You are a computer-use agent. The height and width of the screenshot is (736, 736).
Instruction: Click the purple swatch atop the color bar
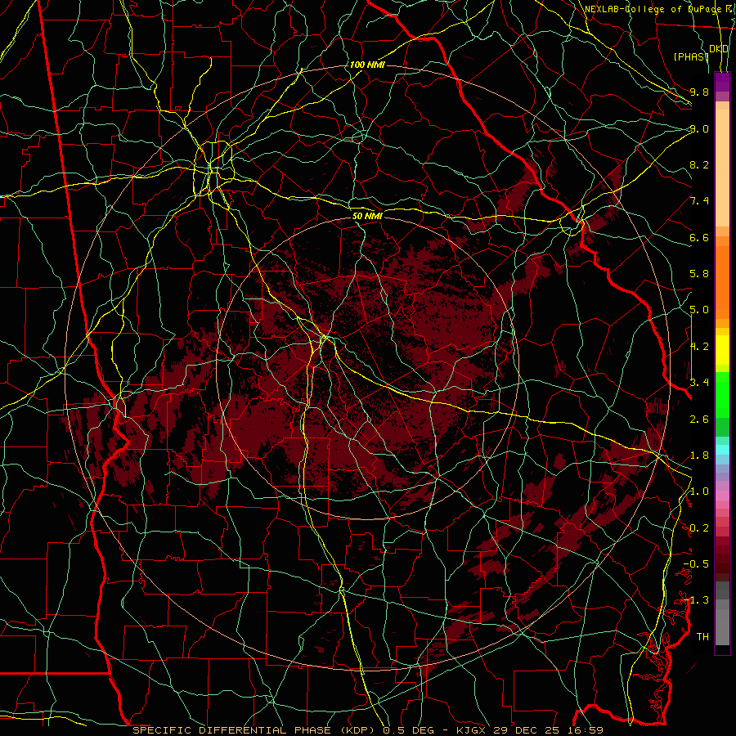722,82
